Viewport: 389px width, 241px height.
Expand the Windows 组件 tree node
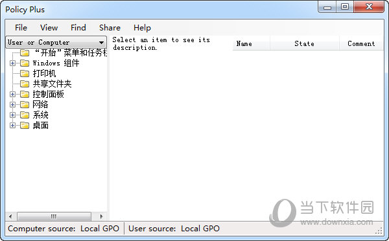[12, 63]
